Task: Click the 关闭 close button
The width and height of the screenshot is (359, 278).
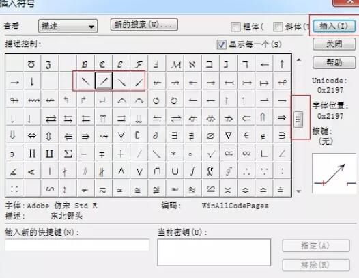Action: [x=334, y=44]
